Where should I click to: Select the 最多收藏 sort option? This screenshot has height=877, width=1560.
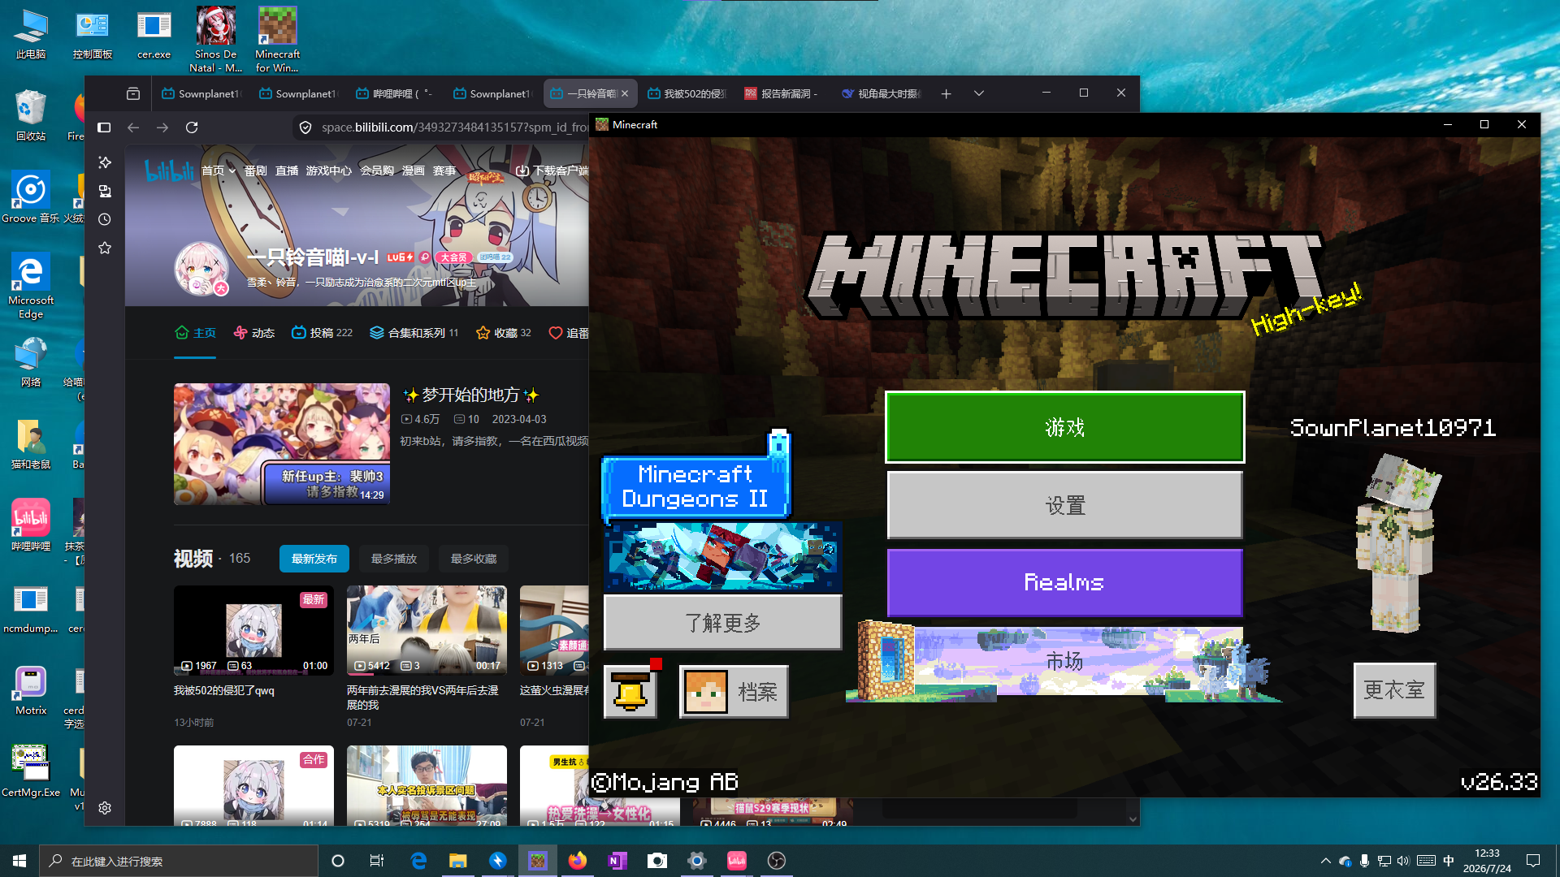474,559
